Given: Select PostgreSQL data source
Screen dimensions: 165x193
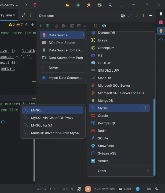Looking at the screenshot, I should (x=119, y=123).
